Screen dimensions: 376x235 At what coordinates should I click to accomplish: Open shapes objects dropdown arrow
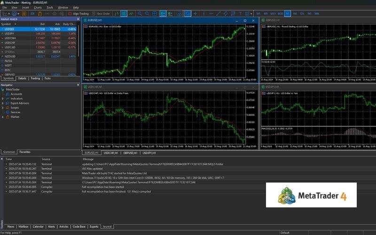click(251, 14)
